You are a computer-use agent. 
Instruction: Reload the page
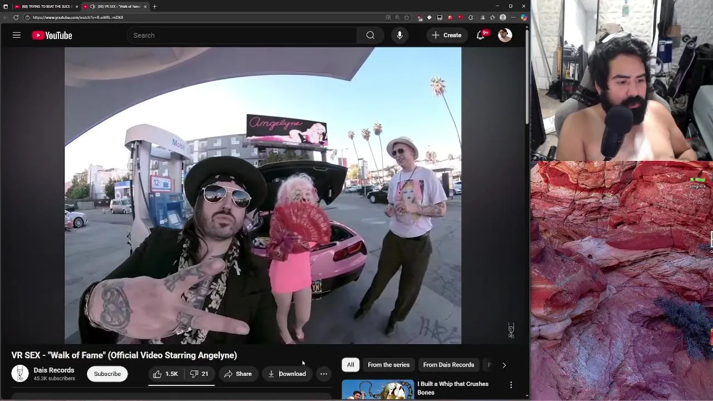[x=16, y=17]
